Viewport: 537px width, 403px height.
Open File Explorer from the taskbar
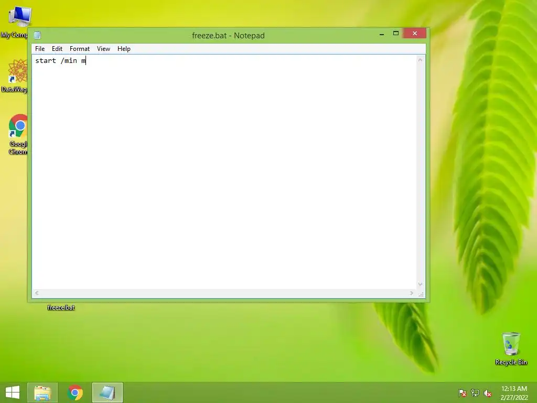(42, 393)
